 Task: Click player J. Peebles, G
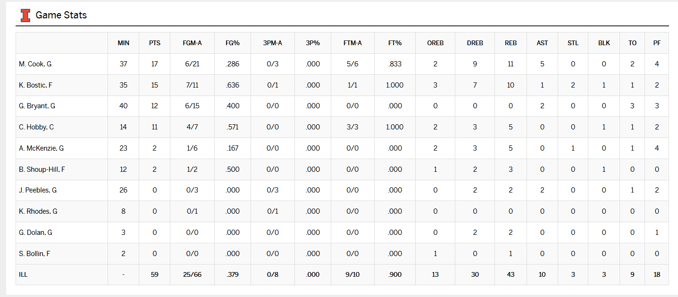[x=38, y=190]
